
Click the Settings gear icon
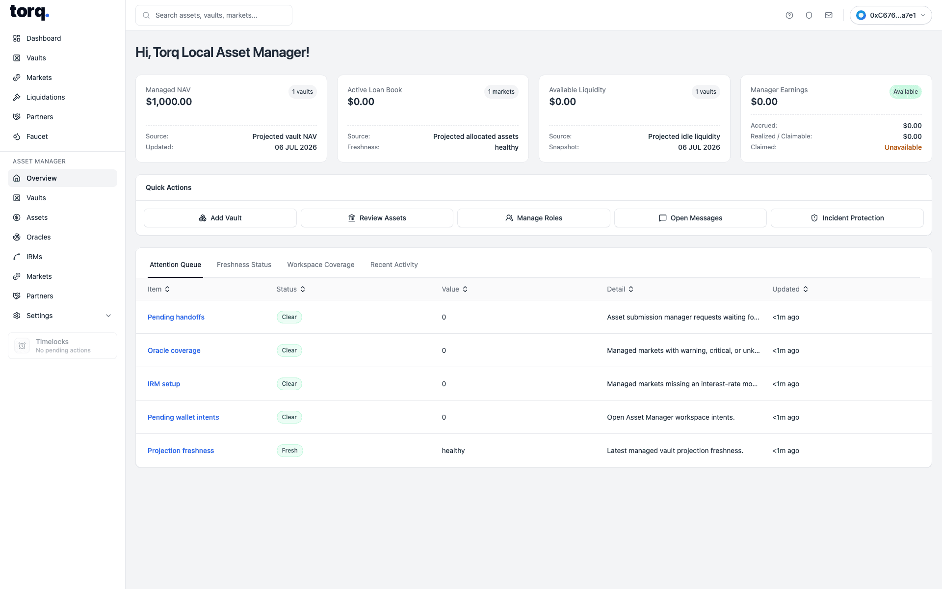click(17, 316)
